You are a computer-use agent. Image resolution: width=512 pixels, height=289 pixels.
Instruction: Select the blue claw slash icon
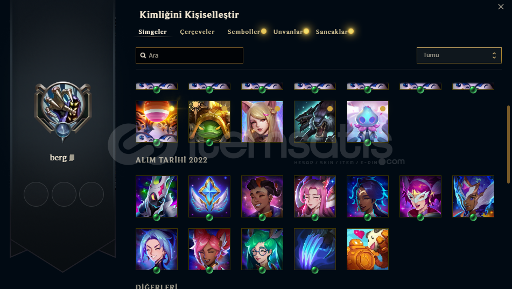coord(315,249)
